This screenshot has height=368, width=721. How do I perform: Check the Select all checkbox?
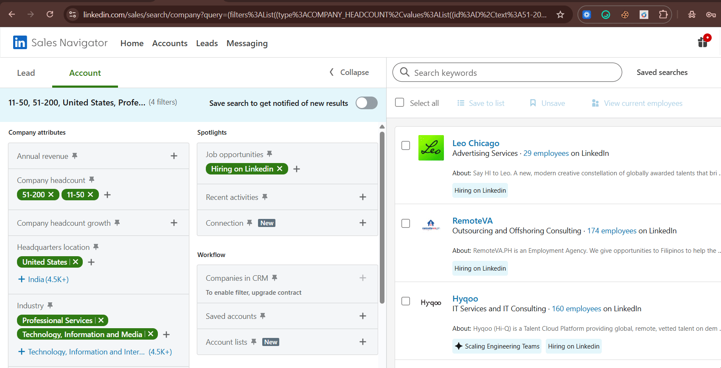click(399, 102)
